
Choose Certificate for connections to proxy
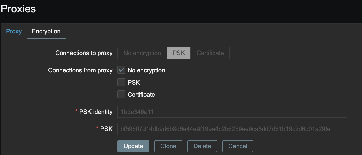click(x=210, y=53)
